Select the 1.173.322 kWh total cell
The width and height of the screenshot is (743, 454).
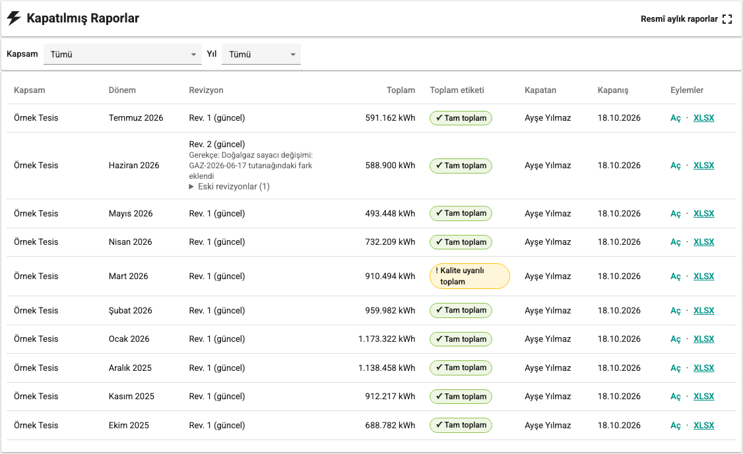387,339
